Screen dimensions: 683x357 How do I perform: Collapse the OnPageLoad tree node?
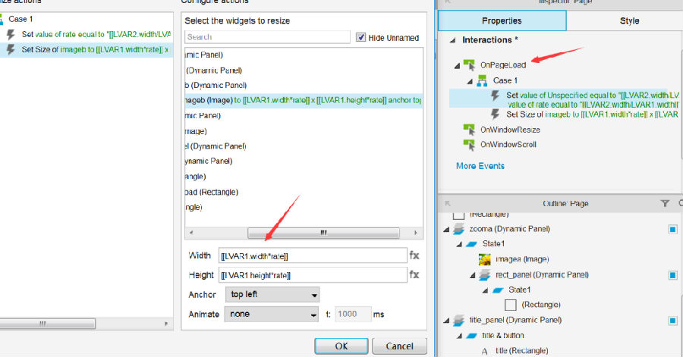pos(455,66)
